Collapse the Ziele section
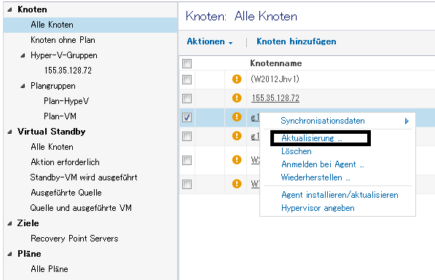Image resolution: width=435 pixels, height=280 pixels. (x=10, y=223)
